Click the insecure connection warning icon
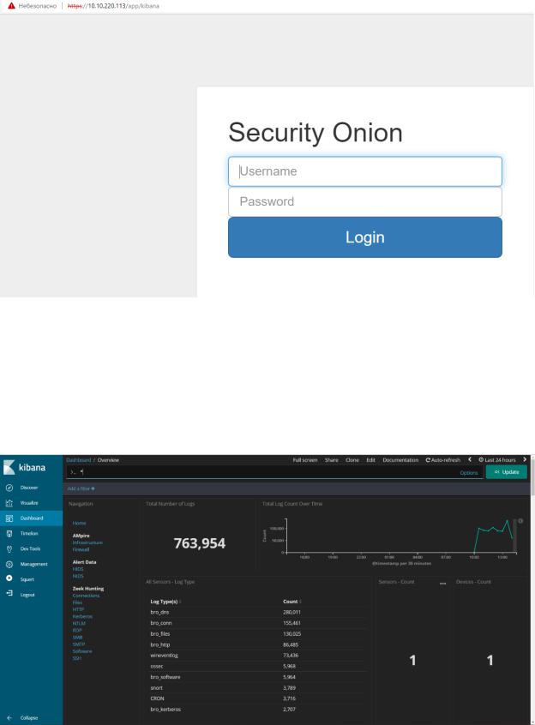 (x=11, y=6)
